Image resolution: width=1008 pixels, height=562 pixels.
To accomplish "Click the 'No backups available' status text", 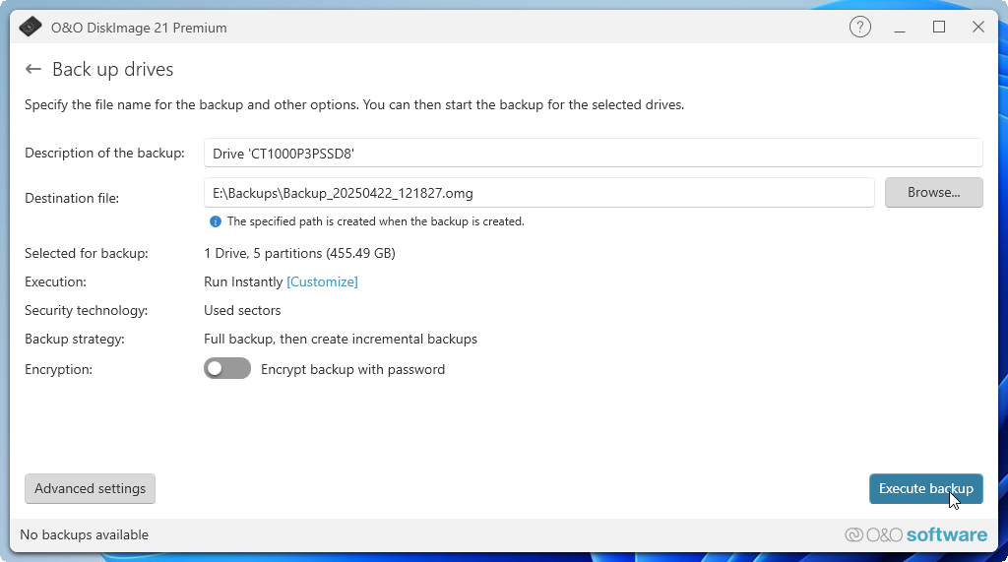I will [x=85, y=535].
